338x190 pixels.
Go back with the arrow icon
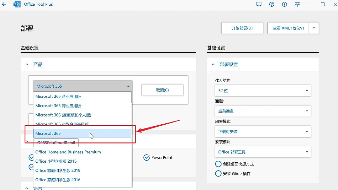pos(4,4)
